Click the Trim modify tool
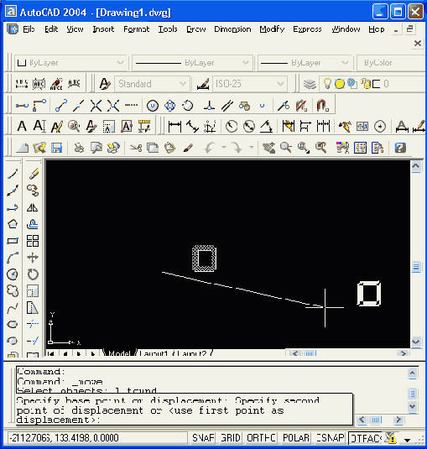This screenshot has height=449, width=427. point(33,325)
